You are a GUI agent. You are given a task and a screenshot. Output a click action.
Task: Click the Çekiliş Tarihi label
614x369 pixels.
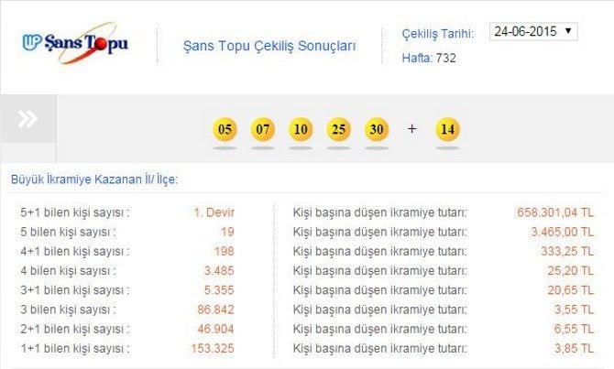pos(438,34)
